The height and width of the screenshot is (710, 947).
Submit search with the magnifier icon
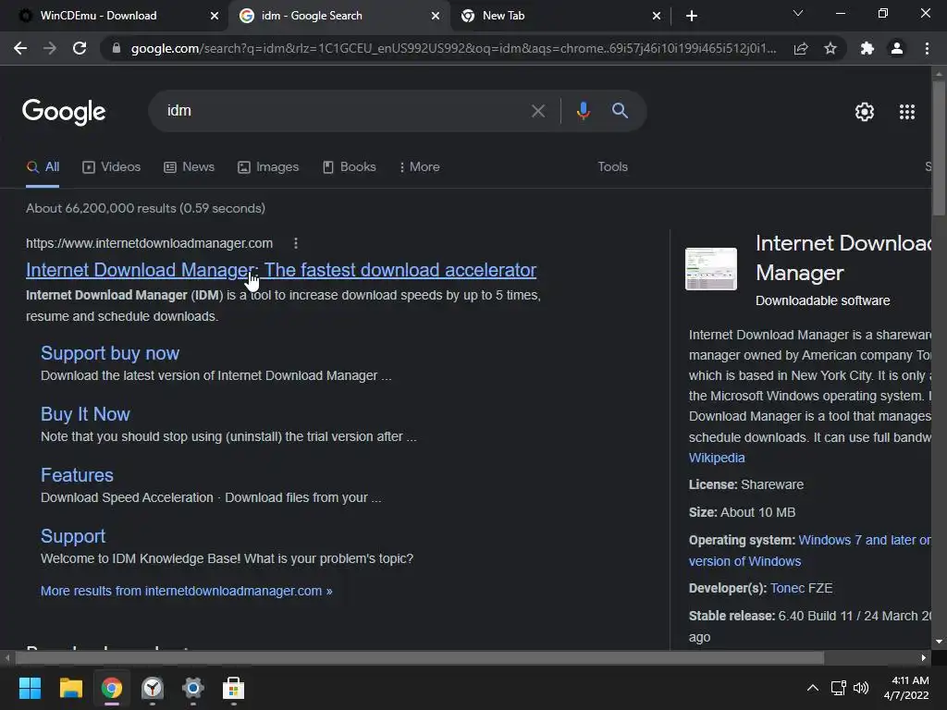pyautogui.click(x=620, y=111)
